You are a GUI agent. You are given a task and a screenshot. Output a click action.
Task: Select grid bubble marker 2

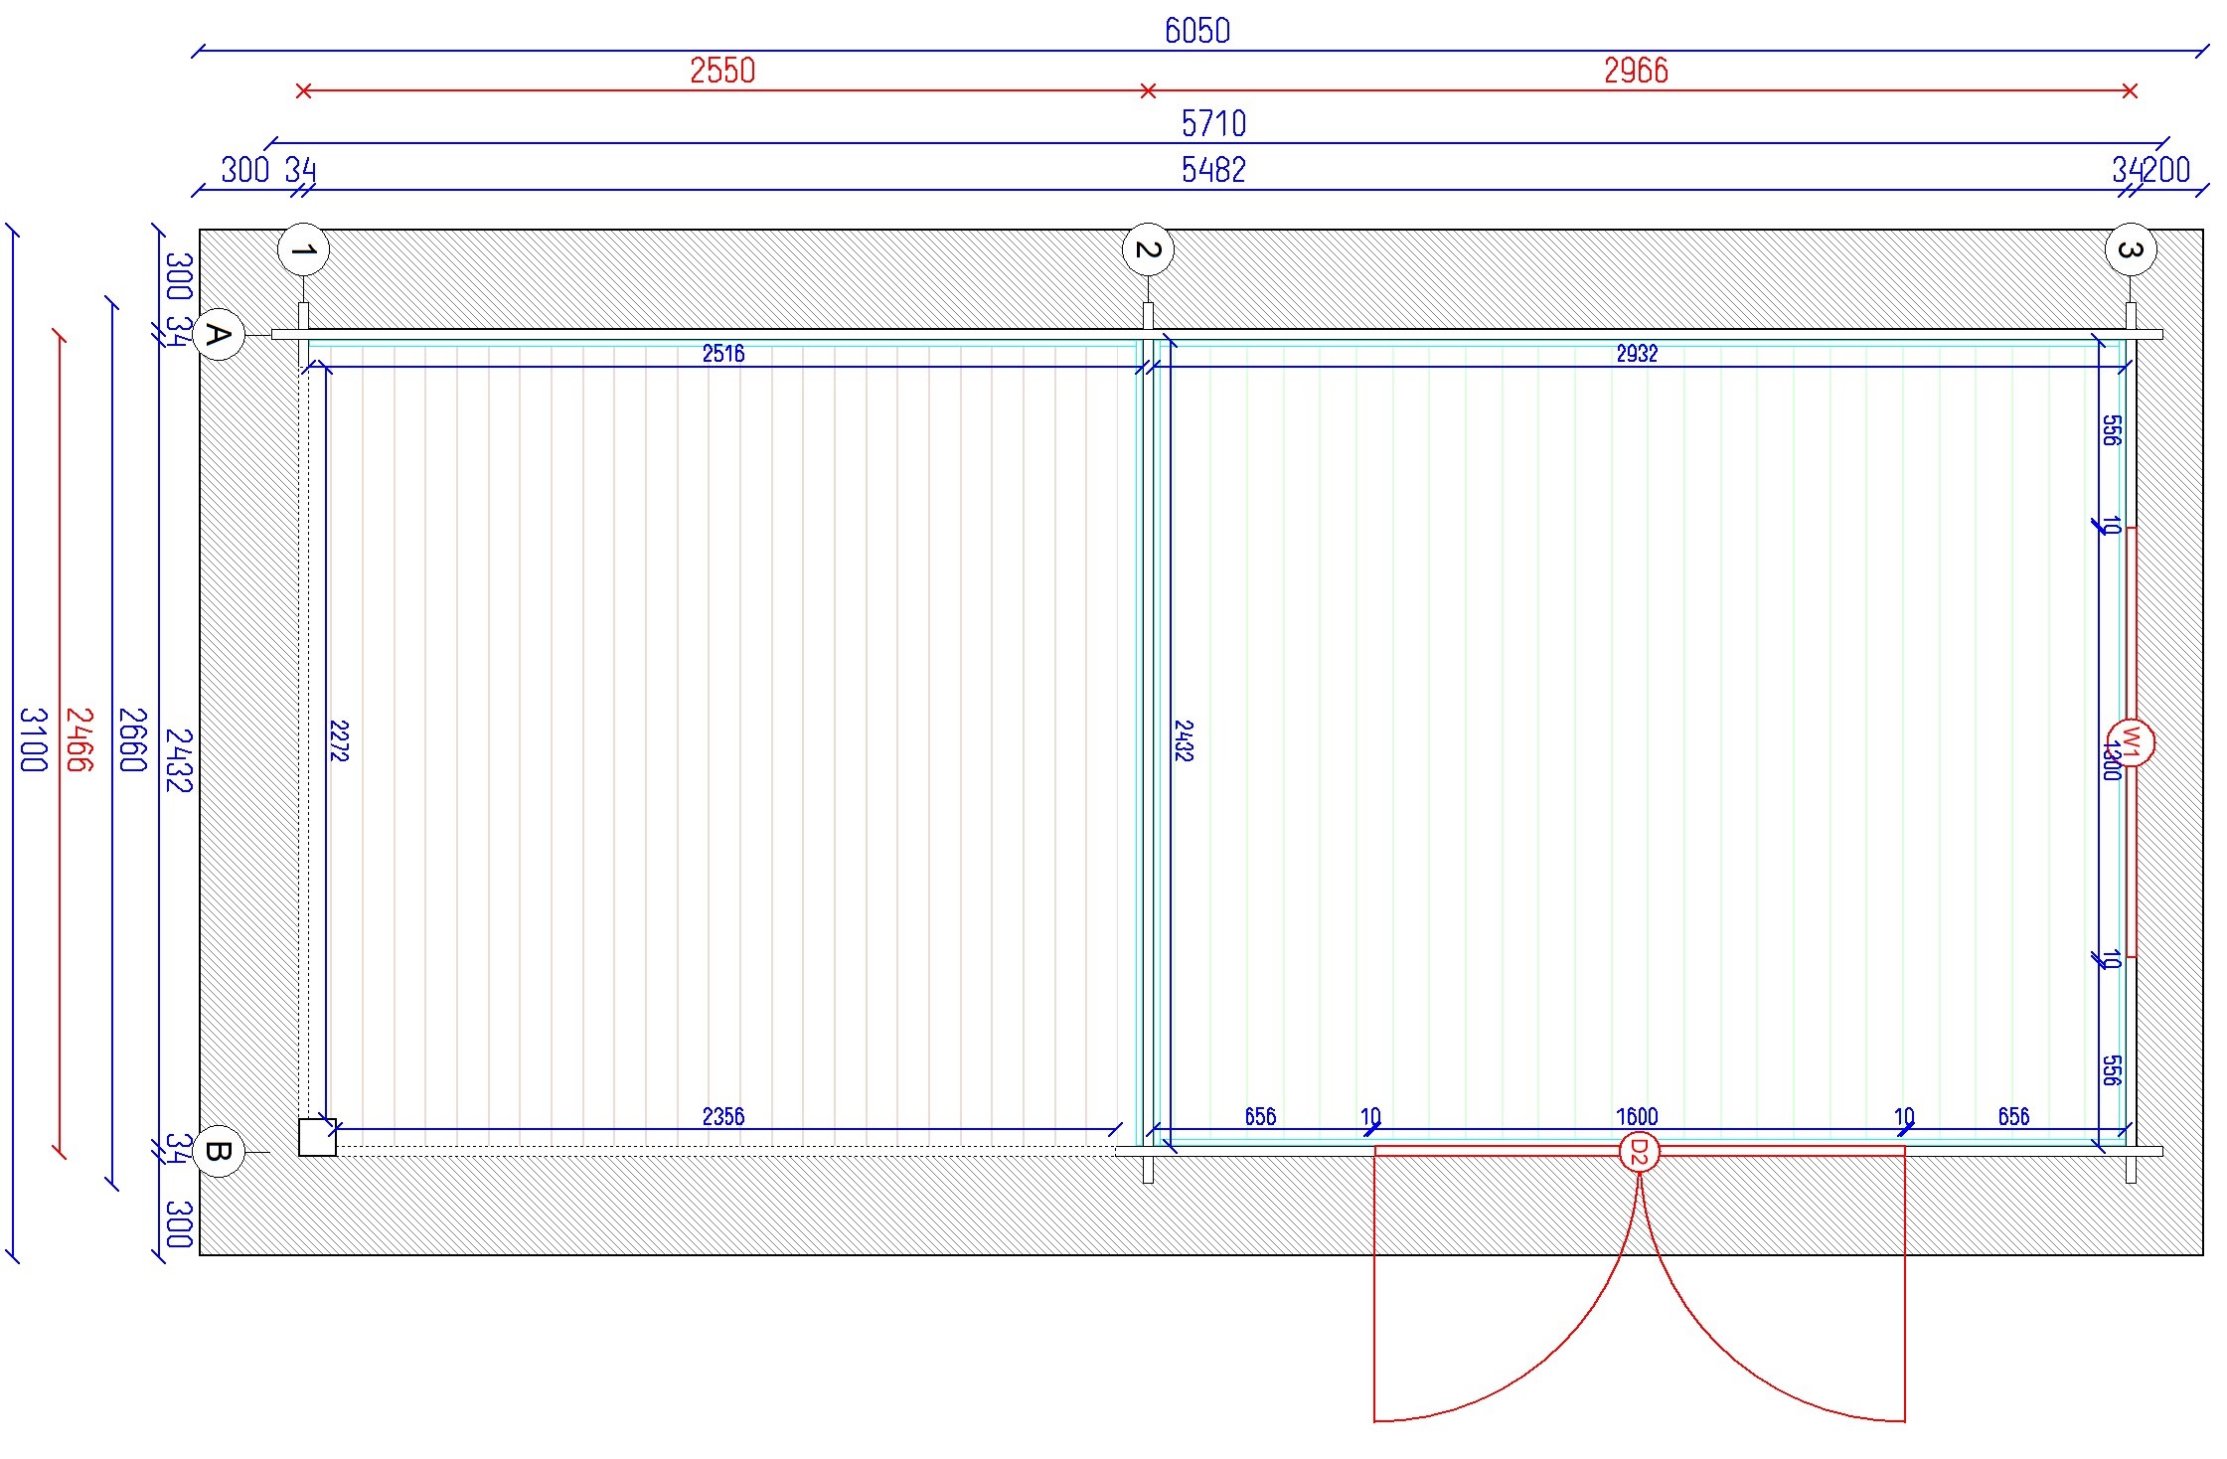[1148, 249]
